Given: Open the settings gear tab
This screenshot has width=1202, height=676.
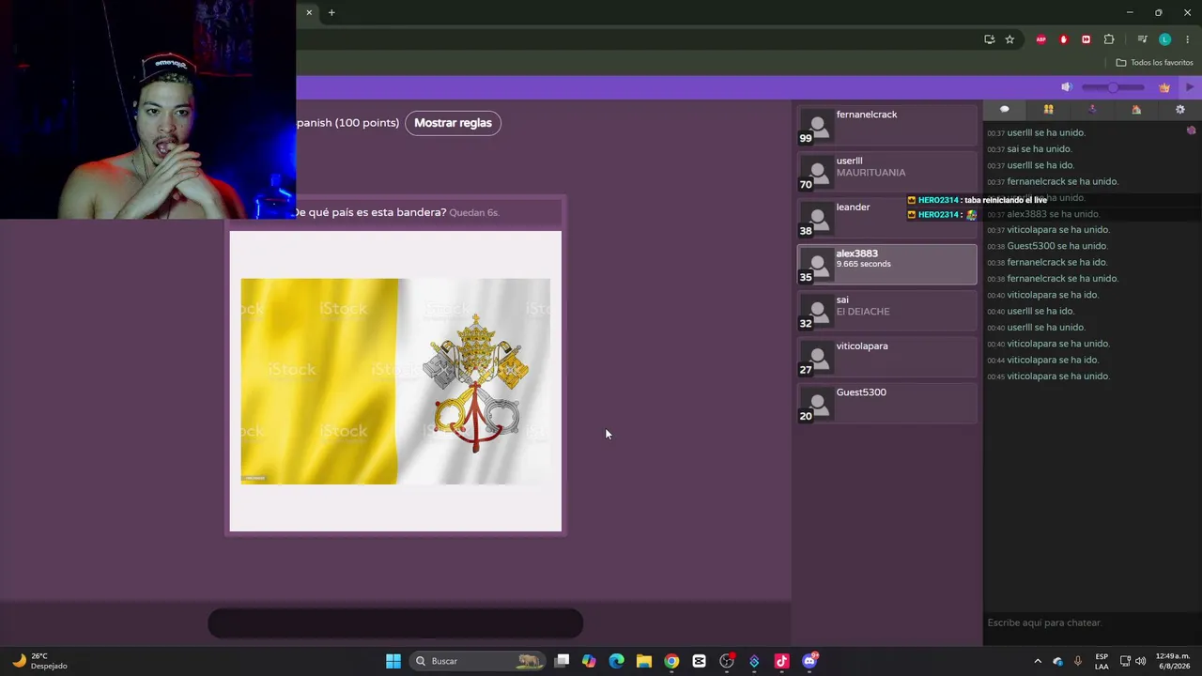Looking at the screenshot, I should 1180,110.
